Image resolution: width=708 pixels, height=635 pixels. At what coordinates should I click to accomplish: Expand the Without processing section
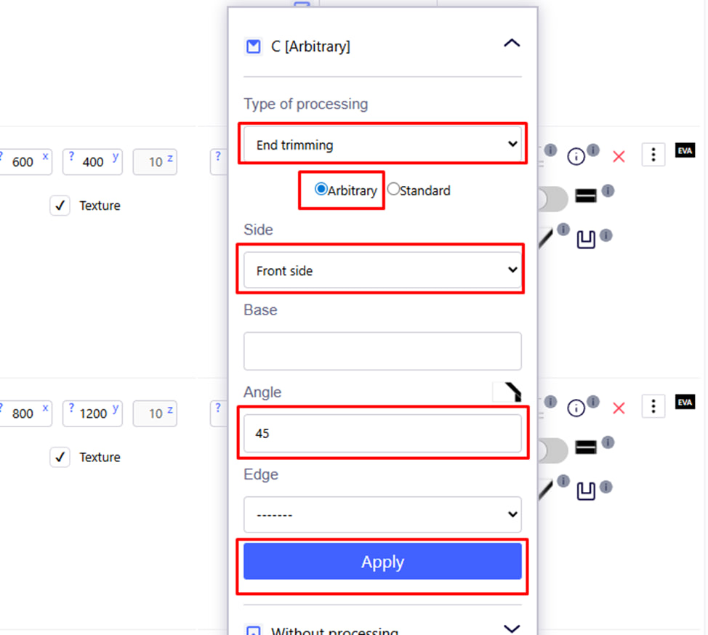point(512,628)
